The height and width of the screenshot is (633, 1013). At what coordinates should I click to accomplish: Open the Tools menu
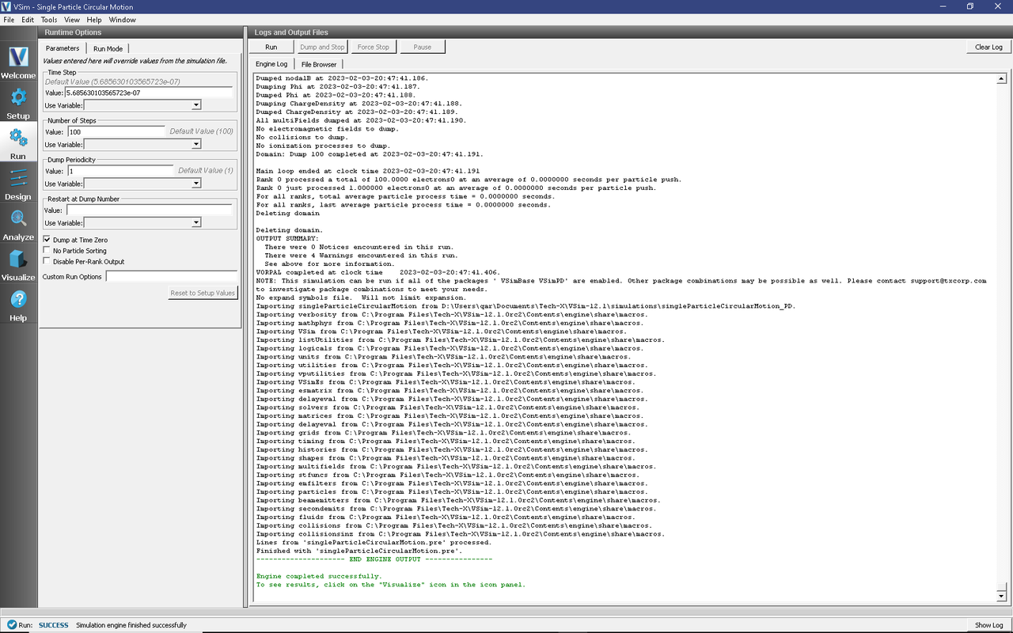click(48, 19)
